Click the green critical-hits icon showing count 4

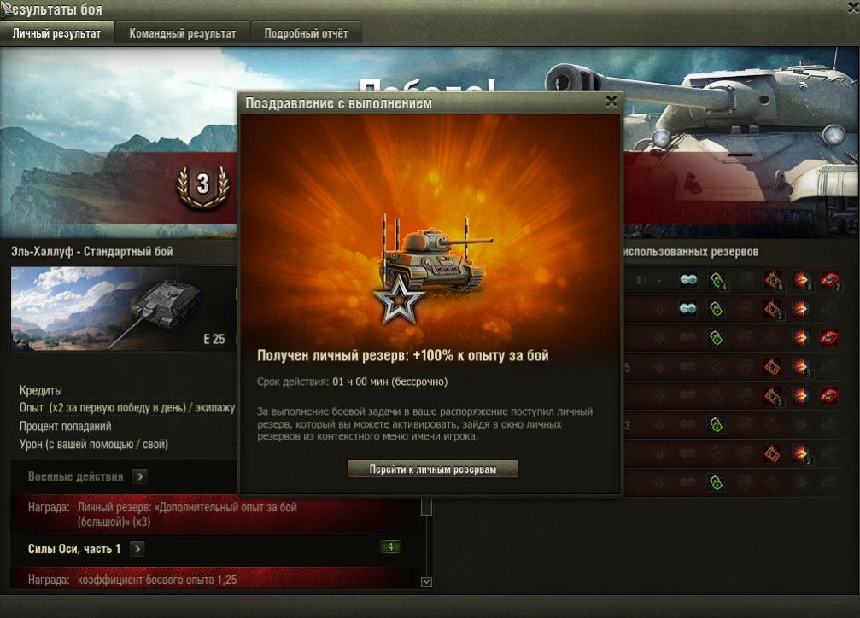pos(717,280)
